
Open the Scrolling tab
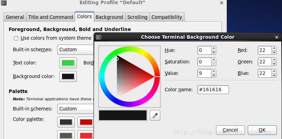pyautogui.click(x=137, y=17)
